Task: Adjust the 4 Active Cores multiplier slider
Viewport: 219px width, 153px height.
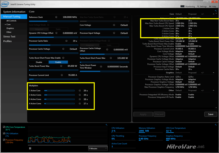Action: pos(60,103)
